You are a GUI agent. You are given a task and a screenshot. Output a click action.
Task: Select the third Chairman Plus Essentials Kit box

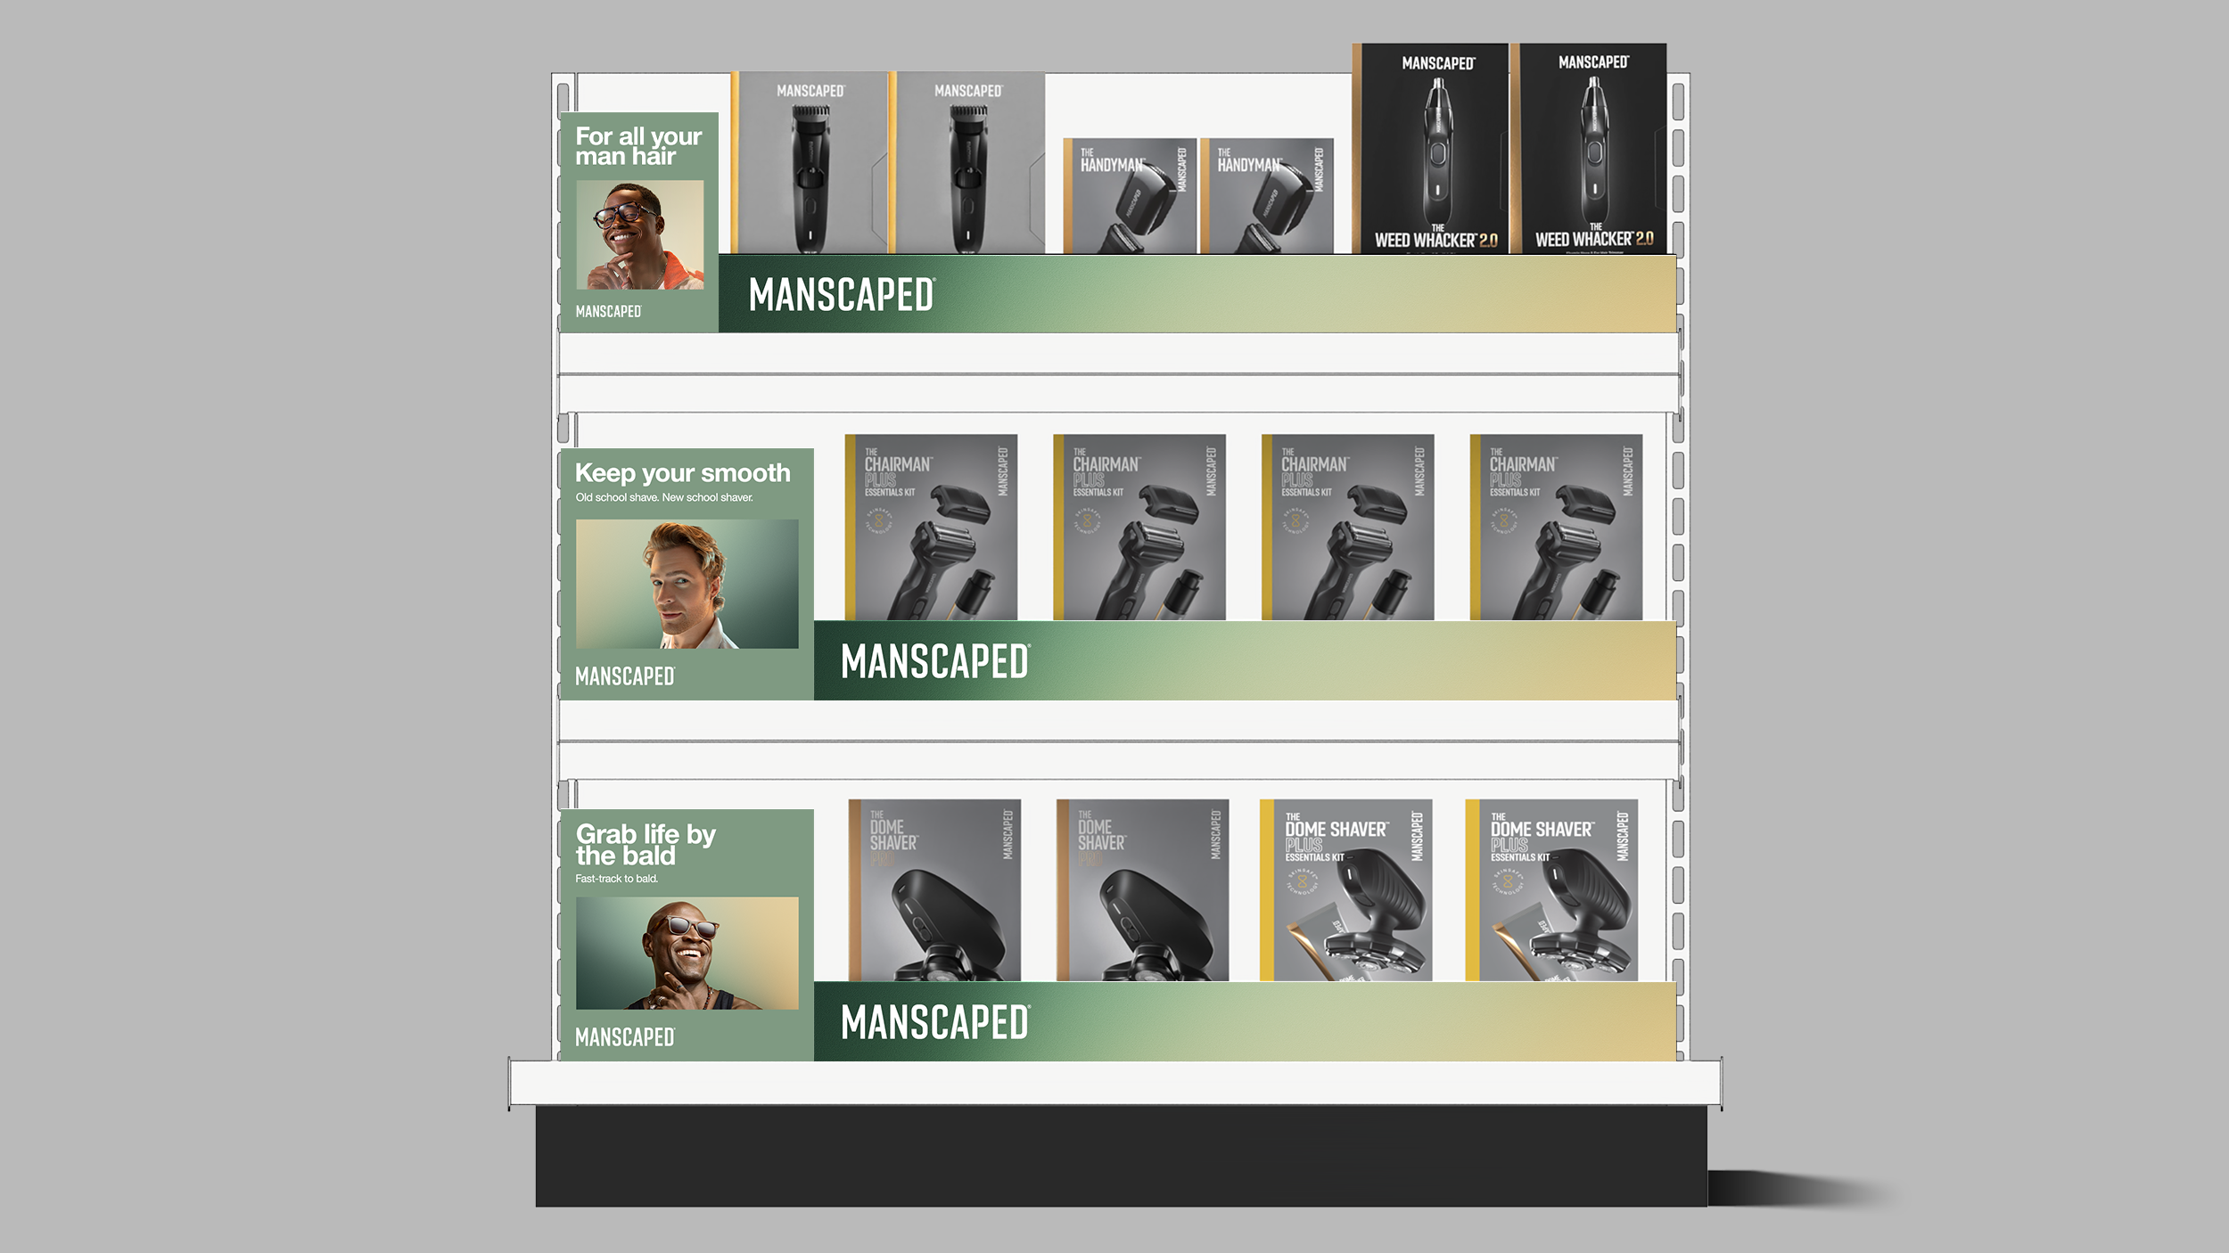[1348, 528]
